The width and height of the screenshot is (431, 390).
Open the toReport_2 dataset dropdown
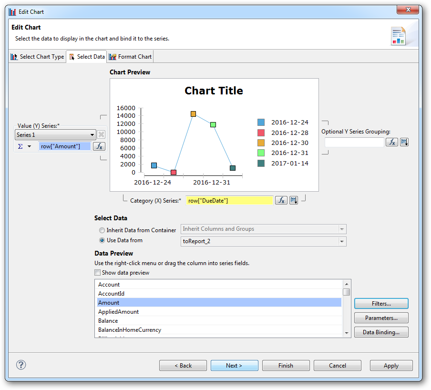[x=341, y=242]
